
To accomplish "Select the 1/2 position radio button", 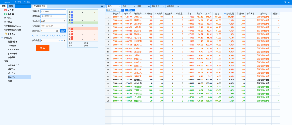I will (x=33, y=36).
